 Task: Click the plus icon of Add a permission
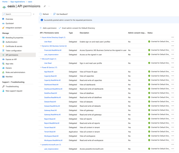coord(41,28)
